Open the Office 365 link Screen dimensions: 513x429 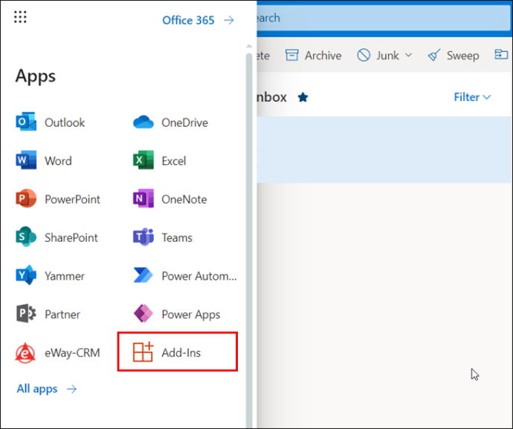(x=198, y=20)
